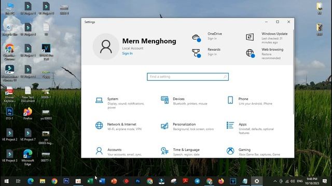
Task: Open Personalization settings
Action: click(x=187, y=127)
